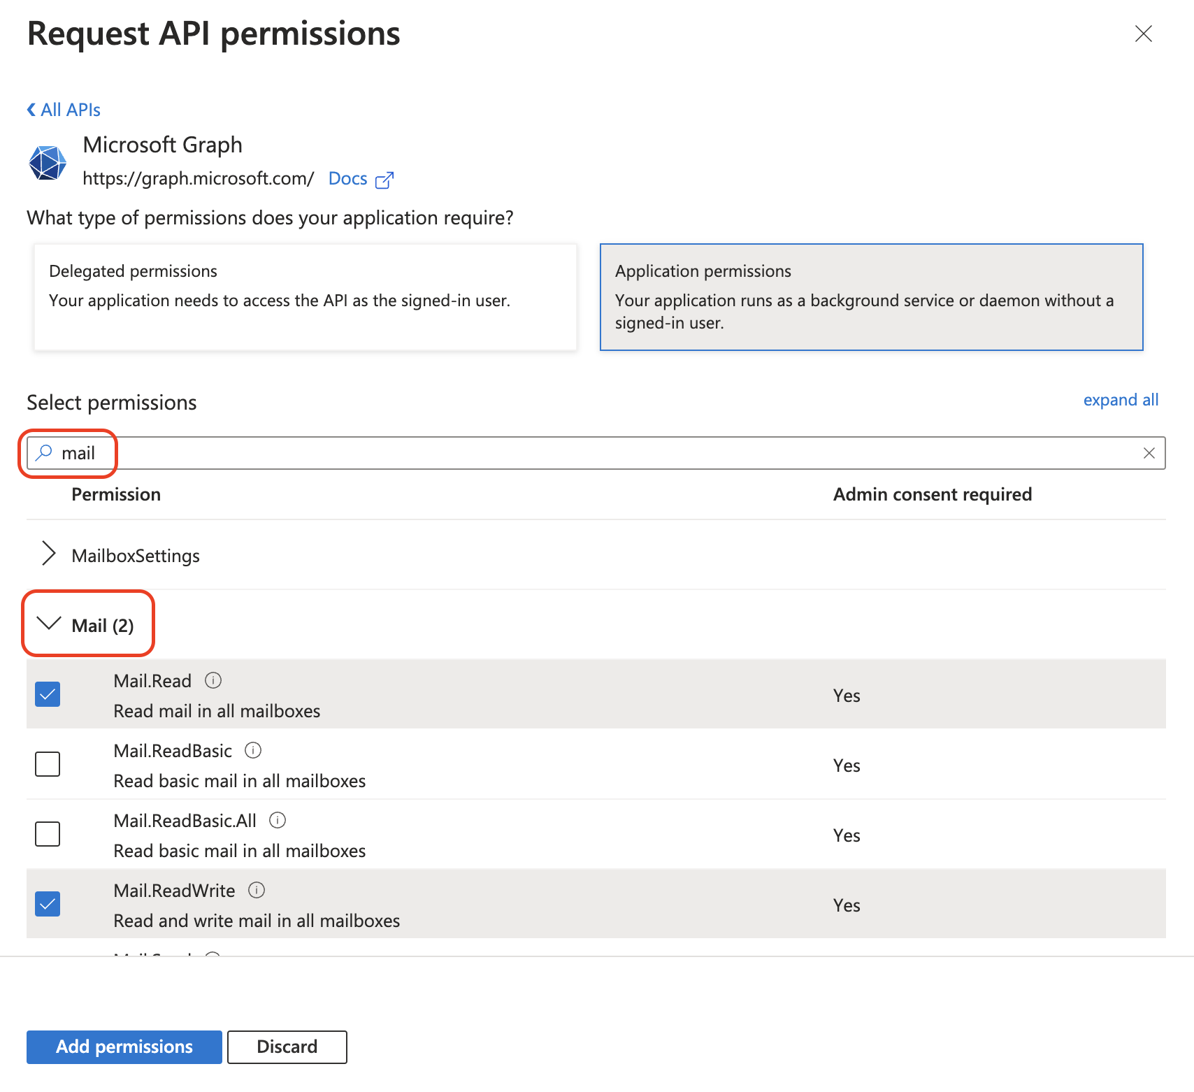Click Admin consent required column header
The image size is (1194, 1092).
pos(933,494)
